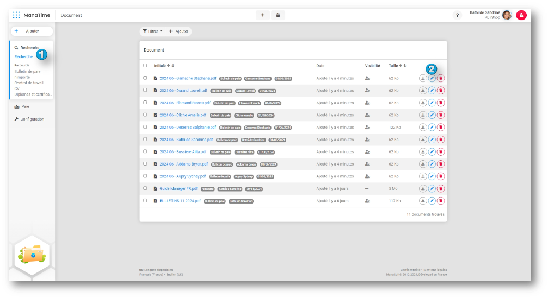Click the plus icon in top bar

coord(263,15)
